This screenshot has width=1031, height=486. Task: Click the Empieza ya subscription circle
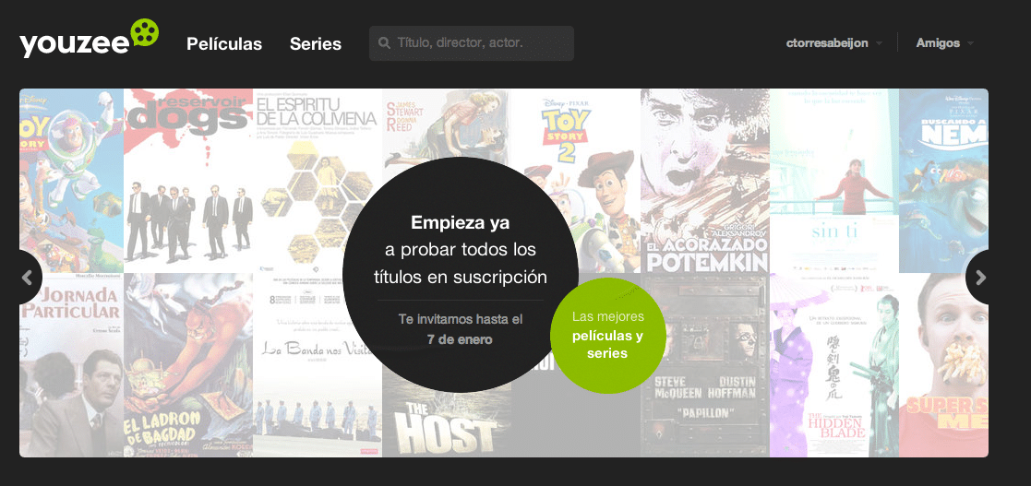(461, 275)
